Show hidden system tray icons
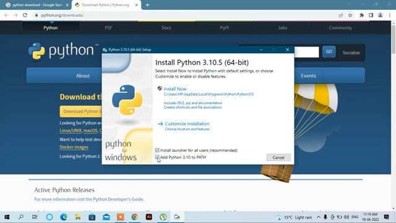396x223 pixels. pyautogui.click(x=319, y=217)
